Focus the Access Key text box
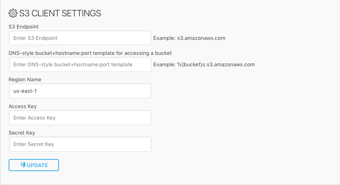340x185 pixels. click(x=80, y=118)
